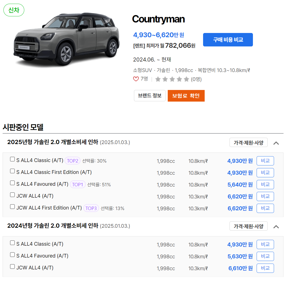
Task: Click the 7명 likes count
Action: pyautogui.click(x=144, y=79)
